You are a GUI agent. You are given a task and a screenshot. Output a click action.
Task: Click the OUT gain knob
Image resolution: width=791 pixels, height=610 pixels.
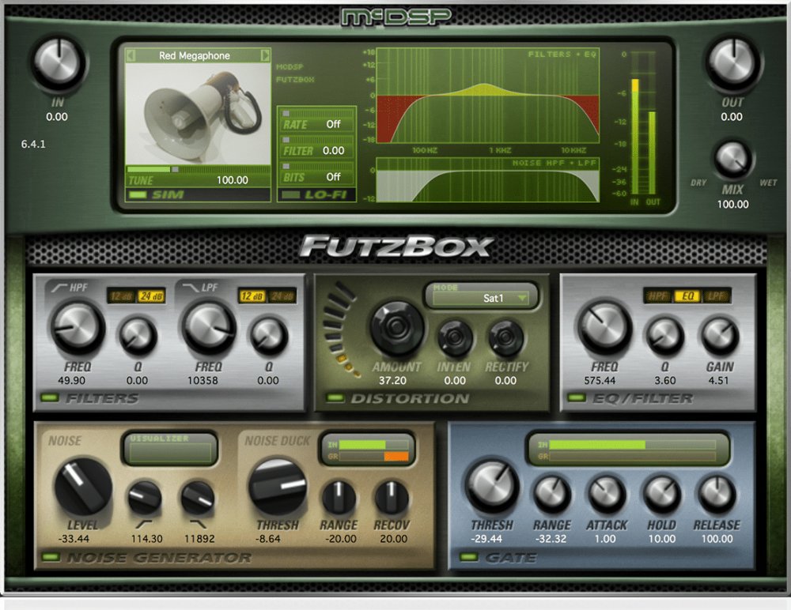pyautogui.click(x=732, y=62)
